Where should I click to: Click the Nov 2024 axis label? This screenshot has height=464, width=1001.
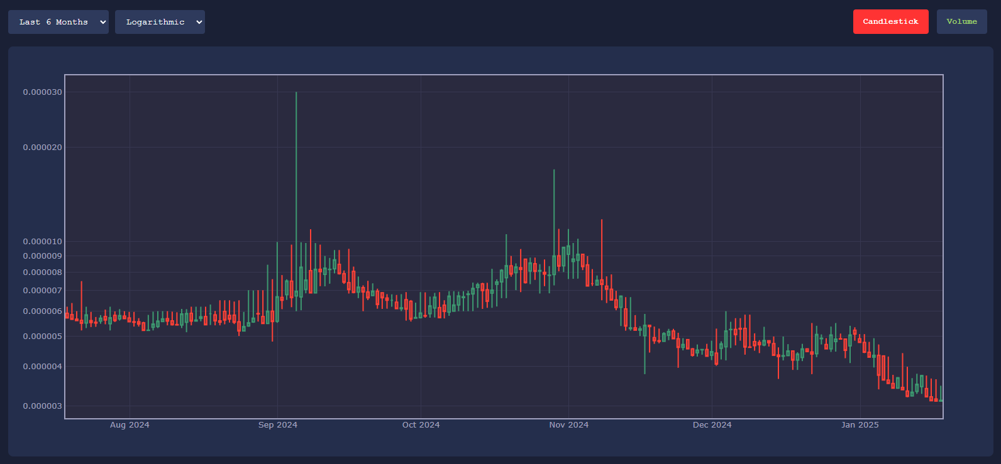[569, 425]
